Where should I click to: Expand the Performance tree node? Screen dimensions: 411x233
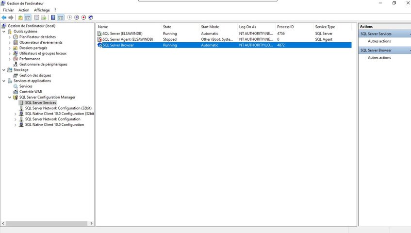[x=10, y=59]
